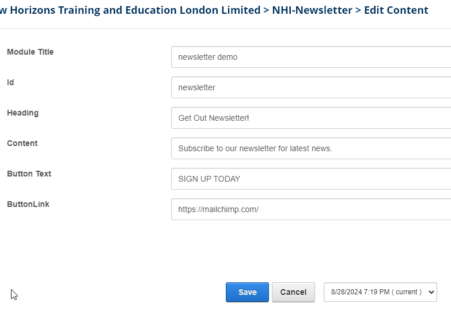
Task: Click the 'ButtonLink' label
Action: pos(28,204)
